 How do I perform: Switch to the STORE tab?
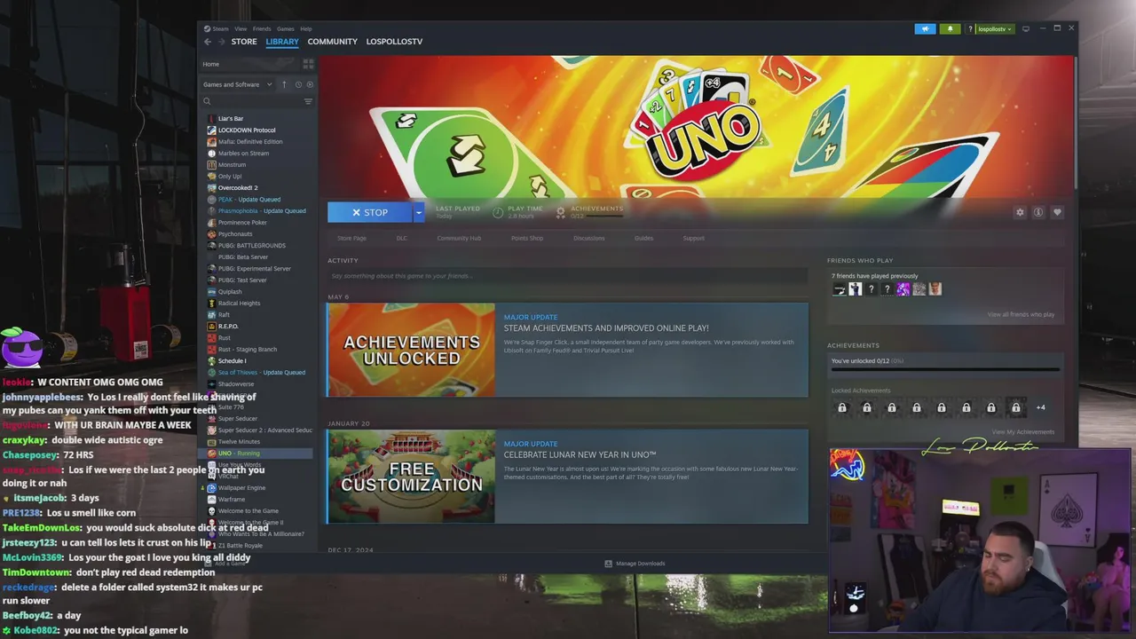244,42
